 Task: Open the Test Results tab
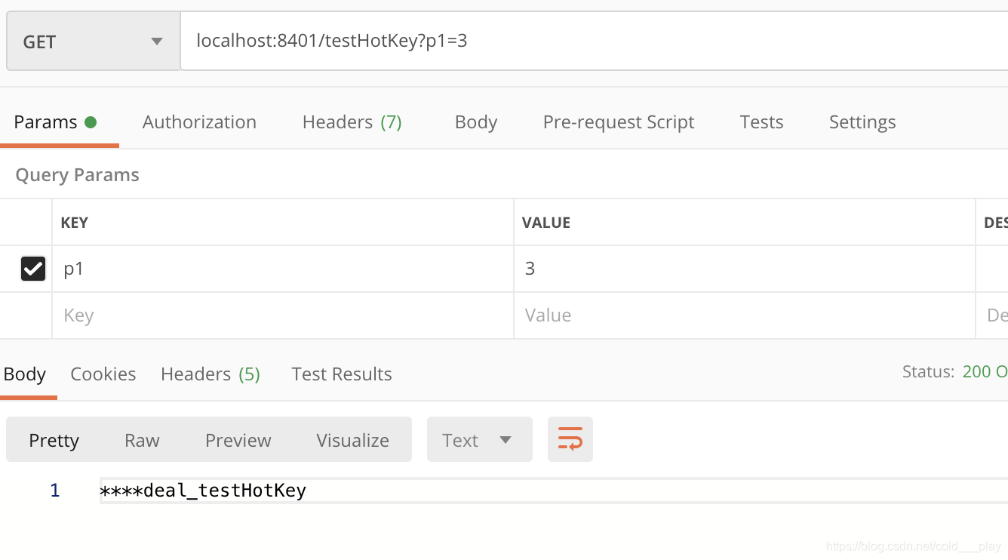coord(342,374)
